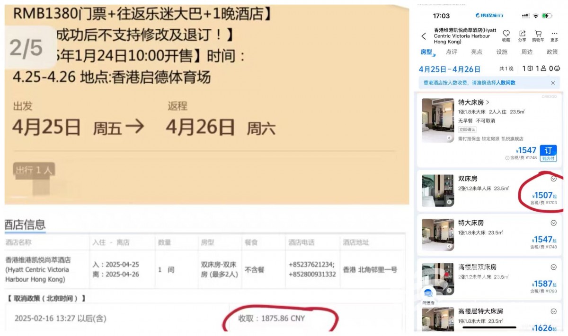Image resolution: width=568 pixels, height=336 pixels.
Task: Expand the 高楼层双床房 room card
Action: coord(553,267)
